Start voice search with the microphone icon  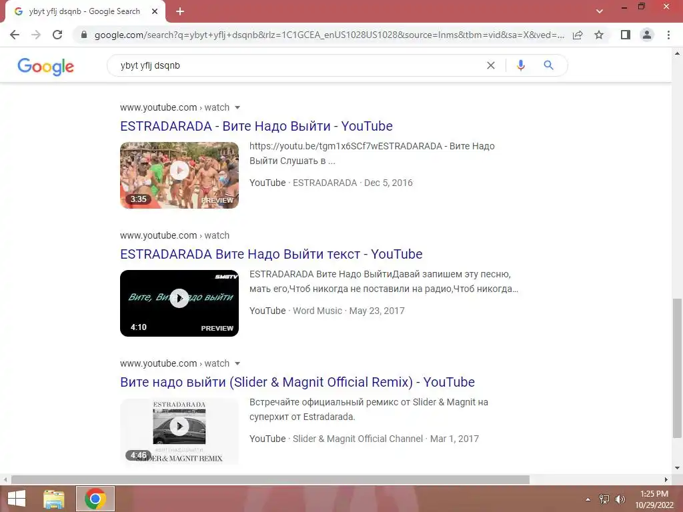tap(520, 65)
